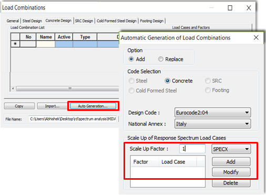
Task: Click the horizontal scrollbar left arrow
Action: pos(13,88)
